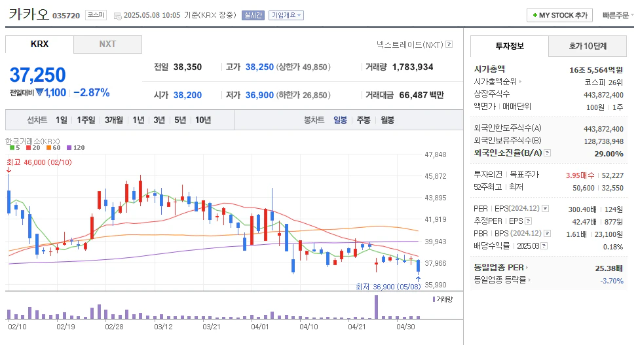Screen dimensions: 638x345
Task: Click current price 37,250
Action: (x=37, y=75)
